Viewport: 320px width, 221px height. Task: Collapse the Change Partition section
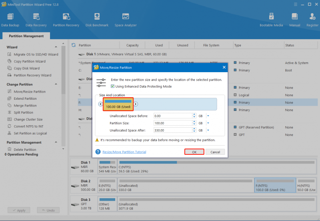pos(56,84)
